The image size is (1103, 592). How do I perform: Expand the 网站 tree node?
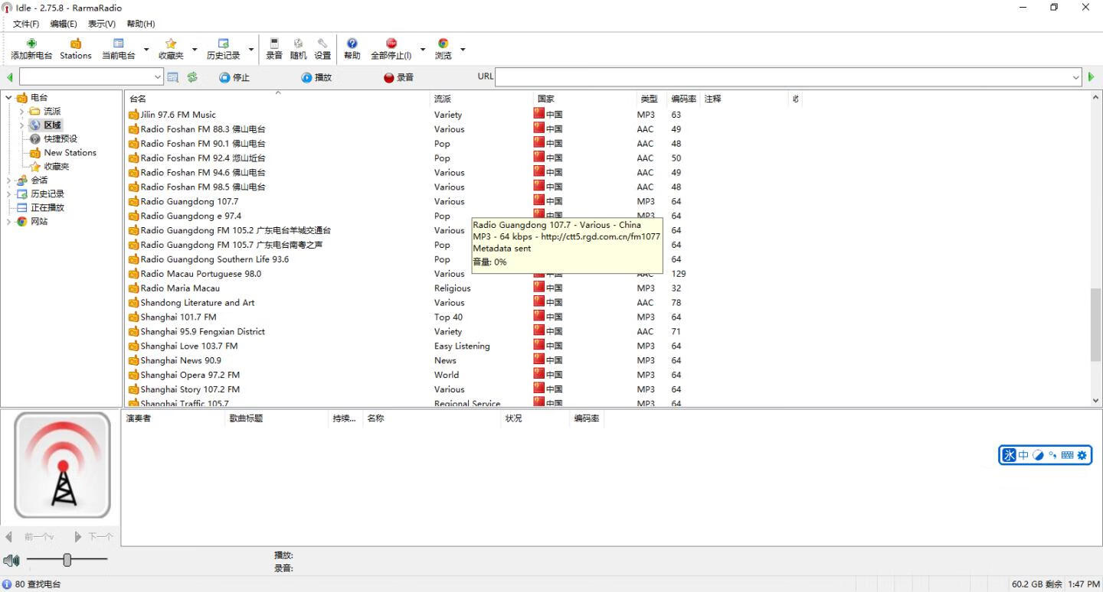[8, 222]
